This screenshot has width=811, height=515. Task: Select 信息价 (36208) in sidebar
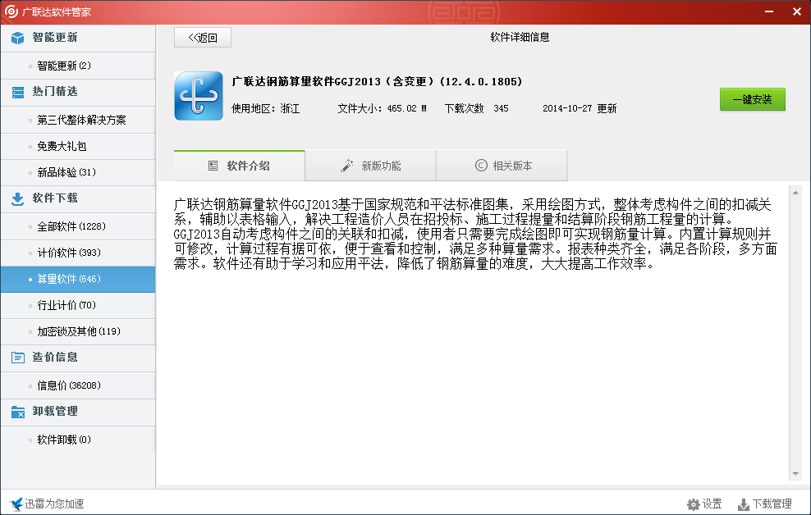[78, 385]
